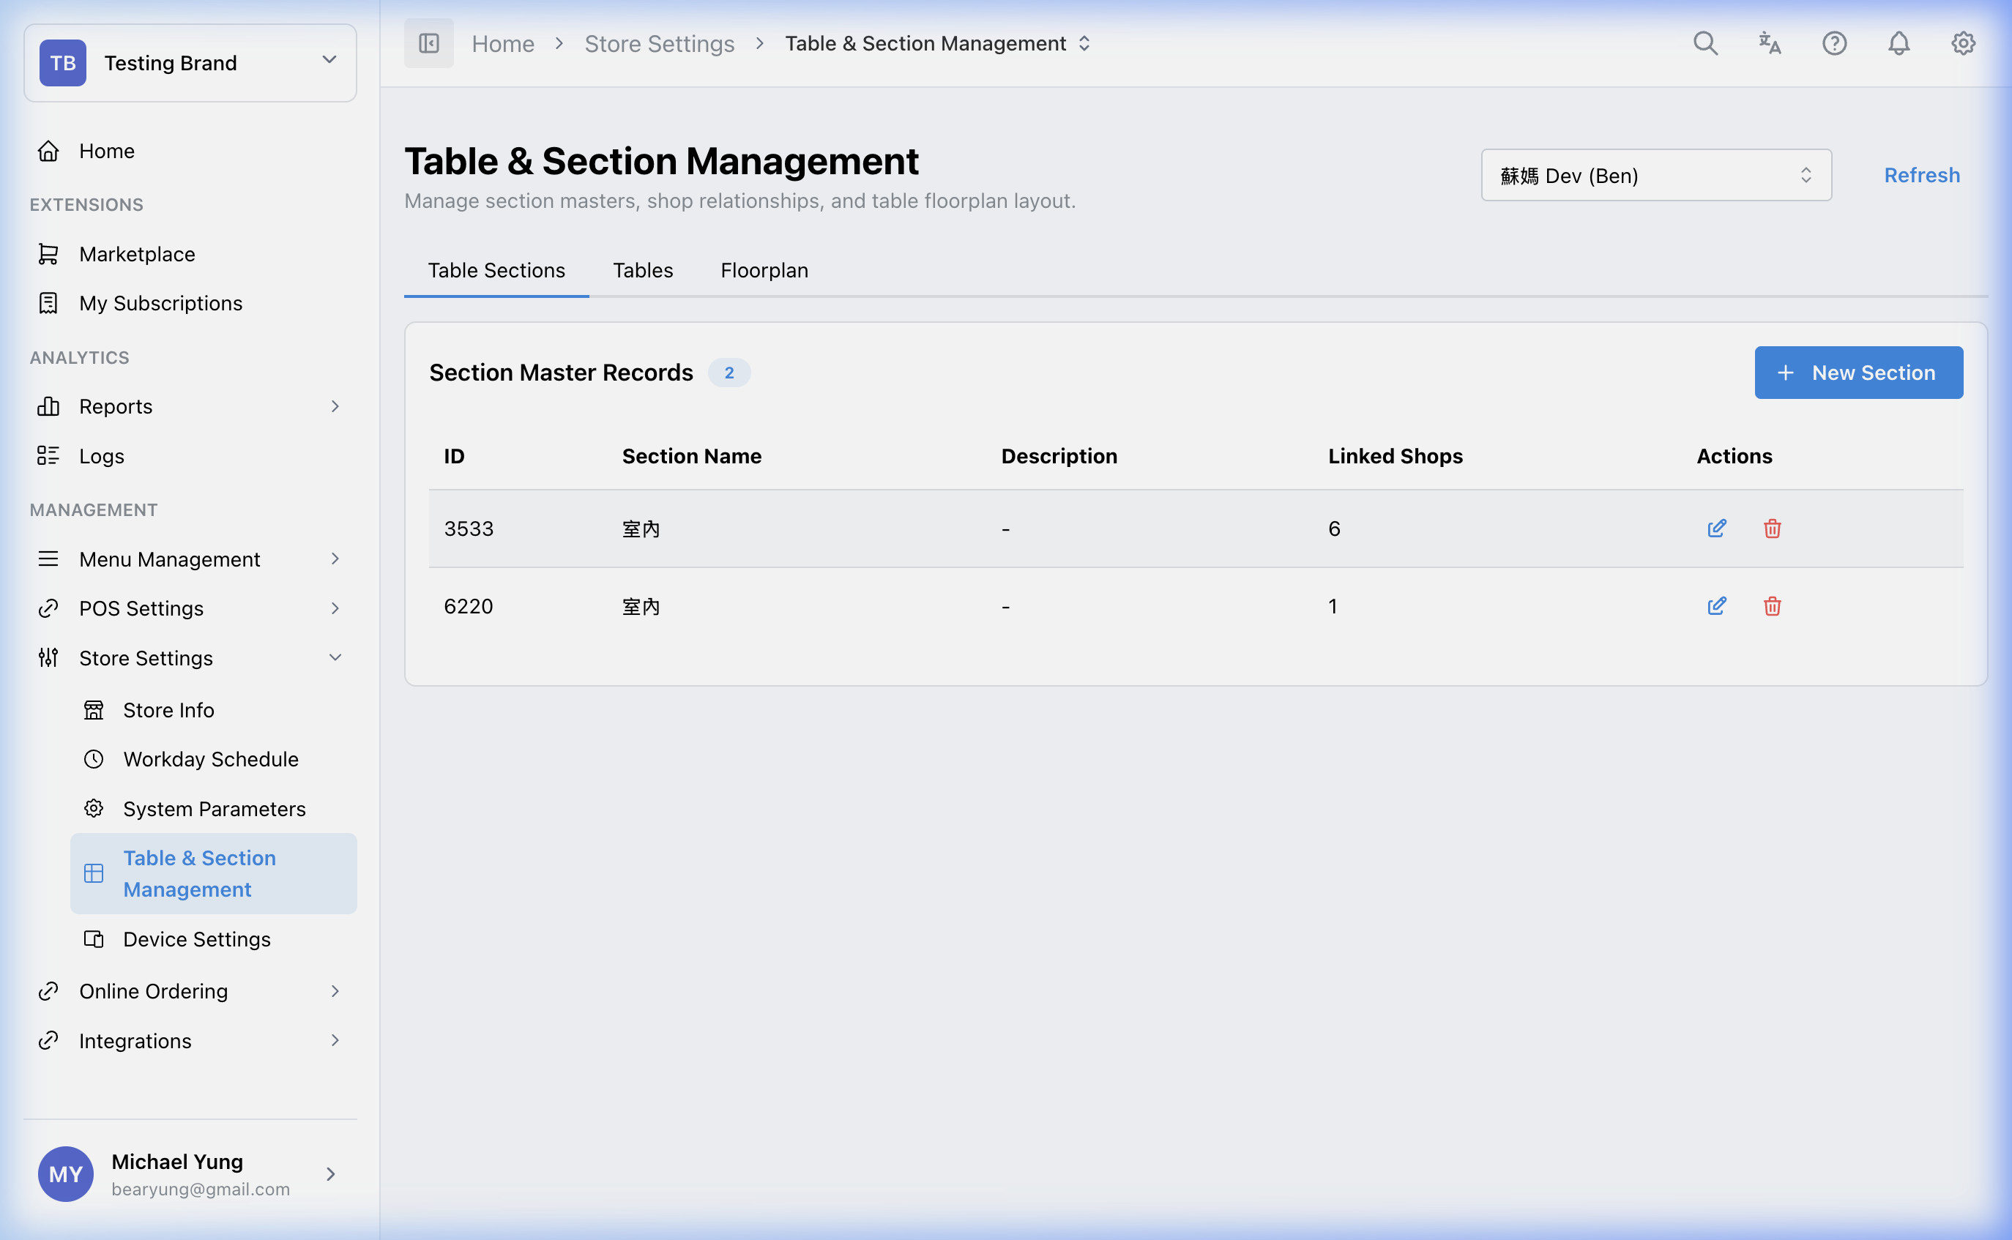Switch to the Tables tab

pos(642,271)
